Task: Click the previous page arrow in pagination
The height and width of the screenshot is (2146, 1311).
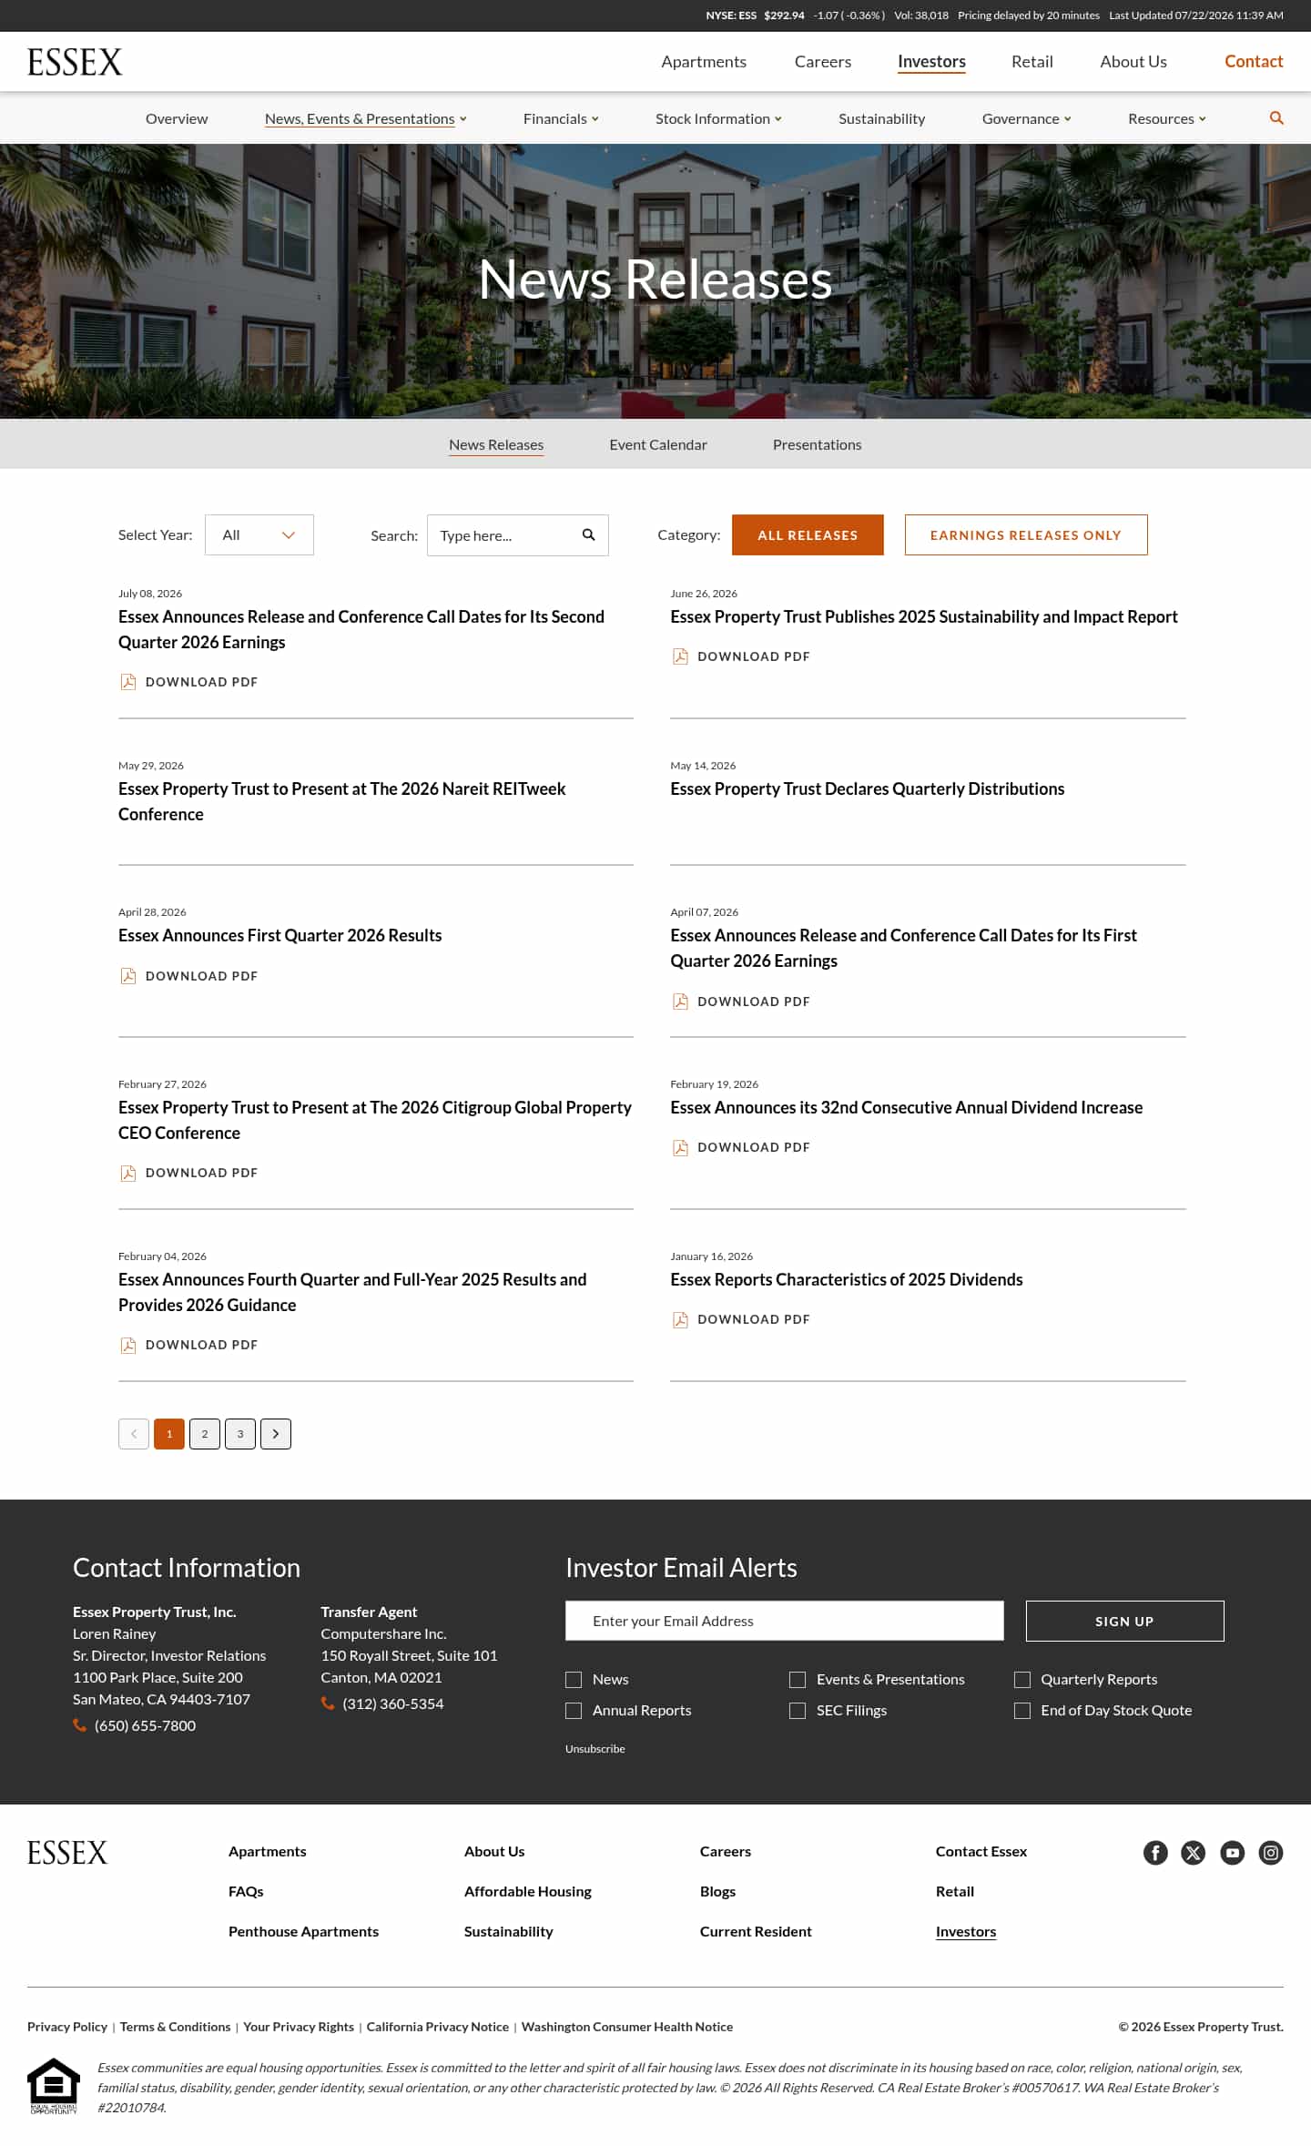Action: 134,1434
